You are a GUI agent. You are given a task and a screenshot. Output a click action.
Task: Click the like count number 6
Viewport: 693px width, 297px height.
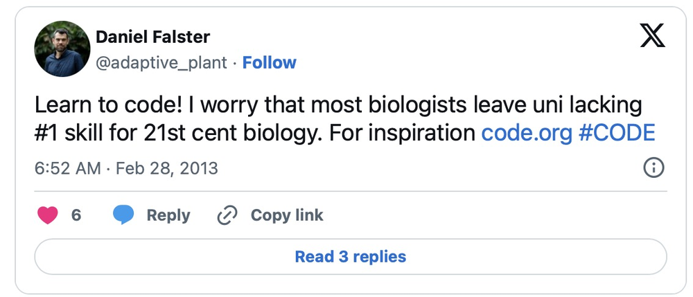[x=76, y=215]
